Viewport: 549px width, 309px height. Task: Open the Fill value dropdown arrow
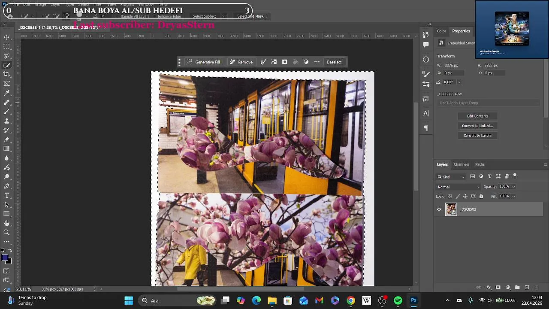(513, 197)
